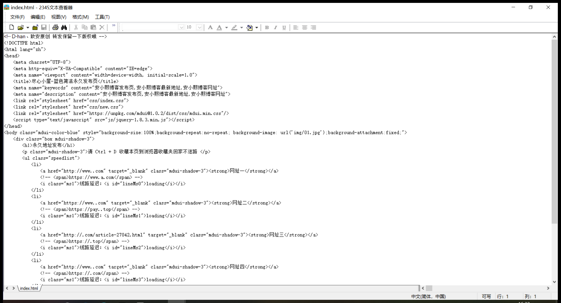561x303 pixels.
Task: Toggle italic formatting
Action: 275,27
